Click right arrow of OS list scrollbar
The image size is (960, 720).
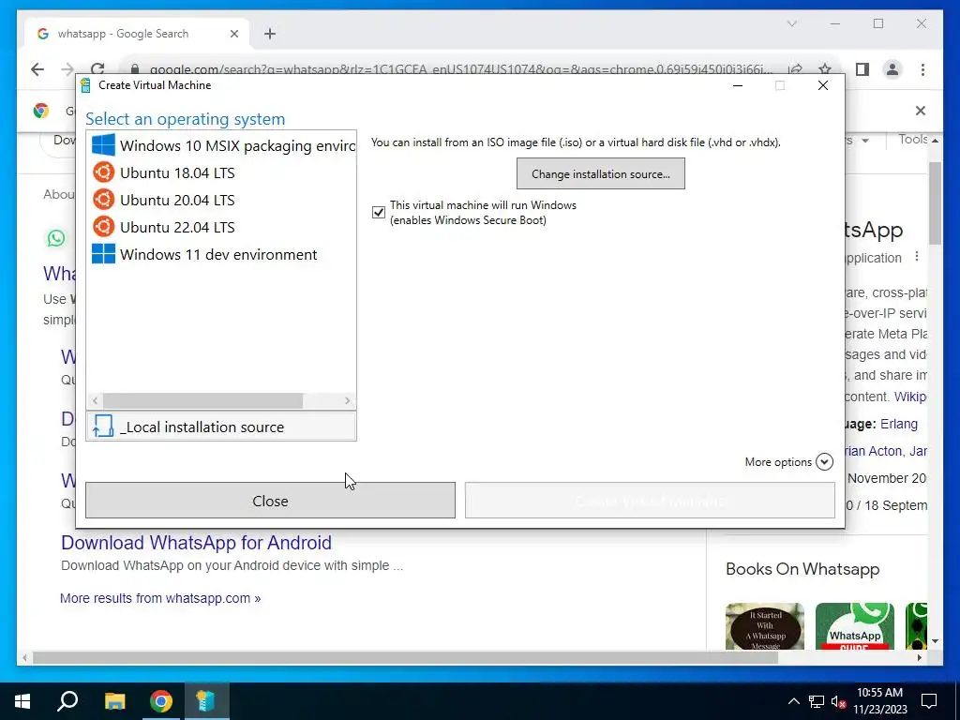point(348,400)
